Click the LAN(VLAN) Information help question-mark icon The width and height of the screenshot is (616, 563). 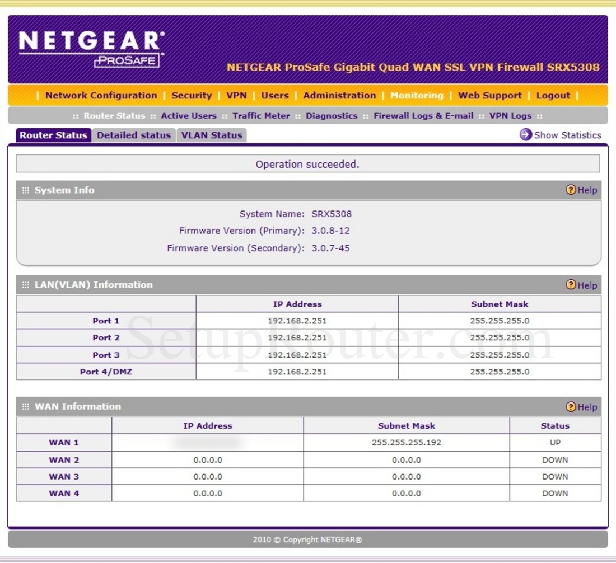pyautogui.click(x=571, y=285)
